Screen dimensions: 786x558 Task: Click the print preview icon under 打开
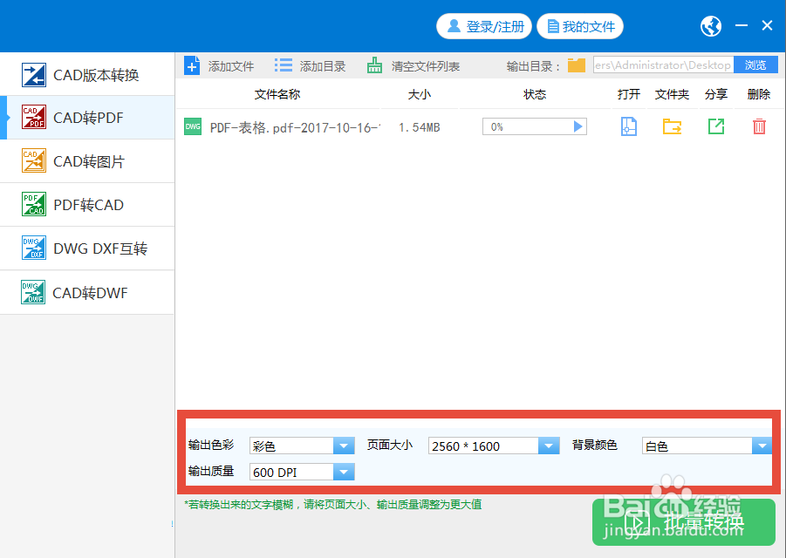628,126
